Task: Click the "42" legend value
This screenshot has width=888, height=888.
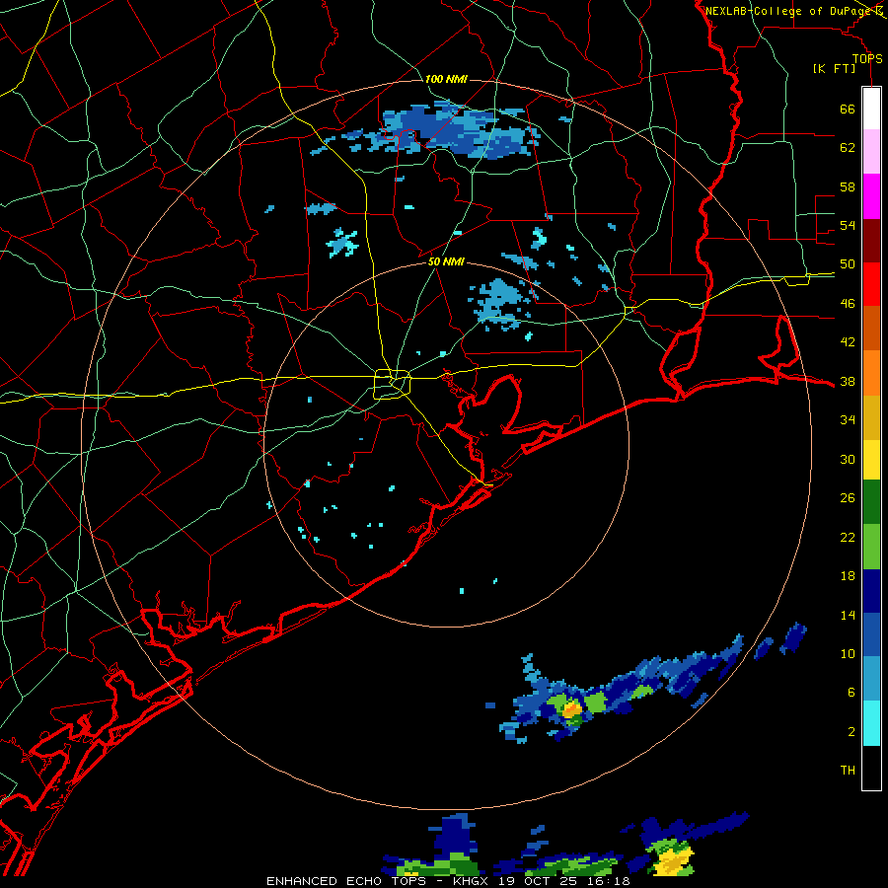Action: (848, 342)
